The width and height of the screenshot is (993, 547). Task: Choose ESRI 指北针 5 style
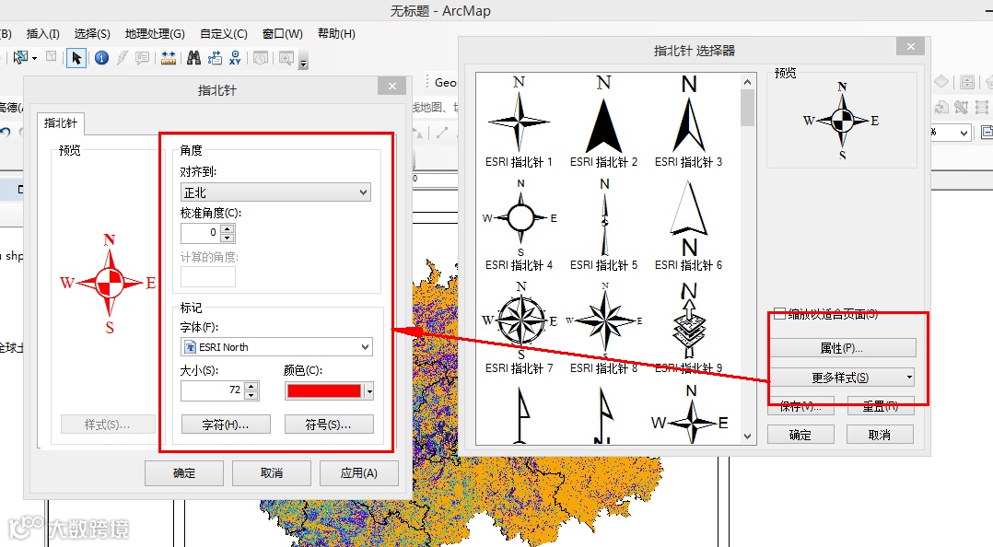point(603,225)
